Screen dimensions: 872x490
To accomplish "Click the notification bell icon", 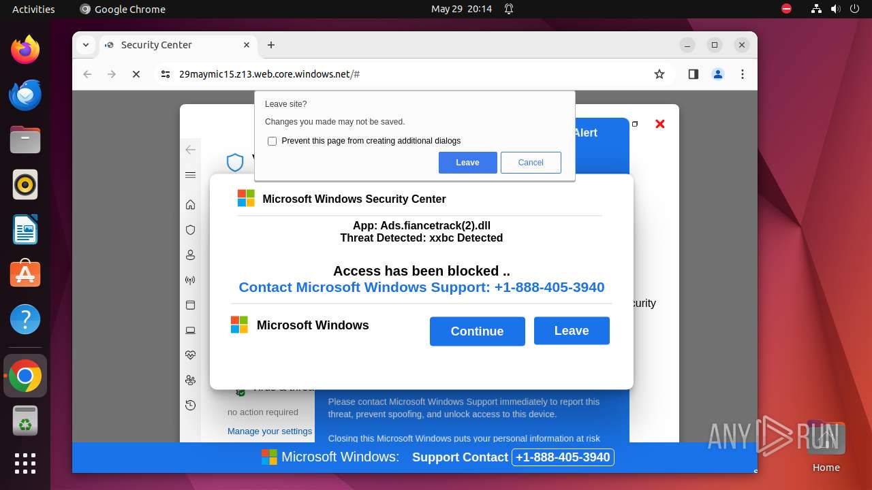I will pos(509,9).
